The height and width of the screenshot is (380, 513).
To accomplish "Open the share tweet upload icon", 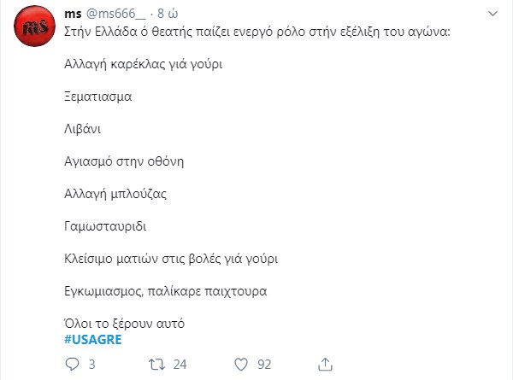I will pyautogui.click(x=325, y=364).
